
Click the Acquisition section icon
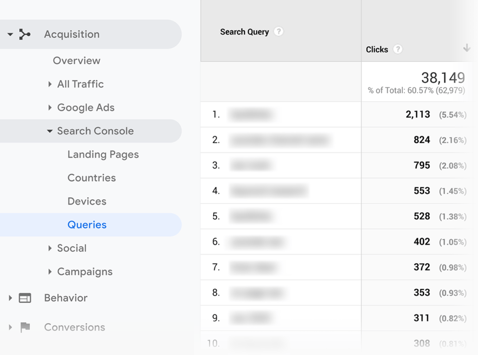coord(25,34)
